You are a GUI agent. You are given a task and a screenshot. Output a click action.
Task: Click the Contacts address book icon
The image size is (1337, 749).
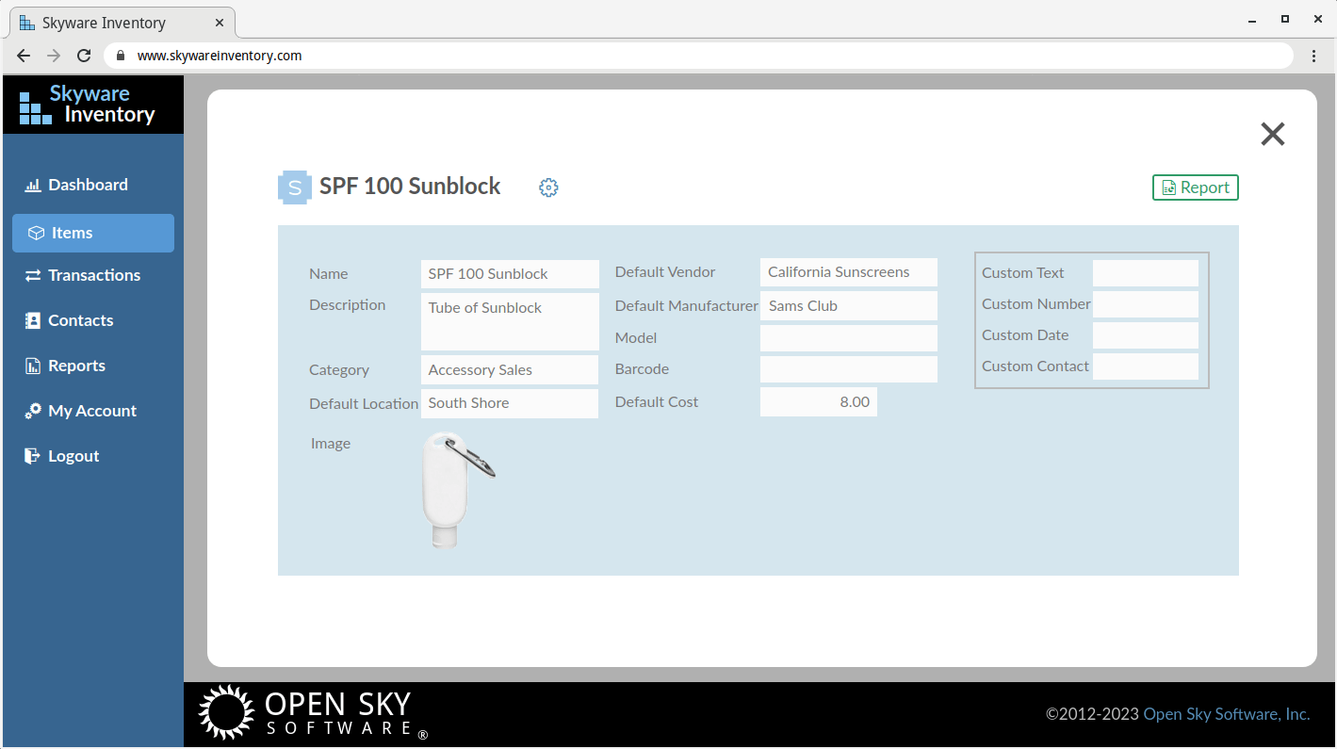(33, 320)
